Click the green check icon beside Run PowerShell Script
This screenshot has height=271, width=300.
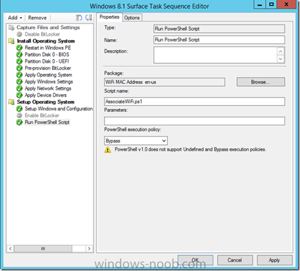tap(19, 122)
